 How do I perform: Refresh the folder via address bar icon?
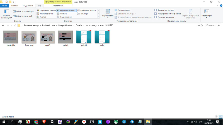pos(202,25)
